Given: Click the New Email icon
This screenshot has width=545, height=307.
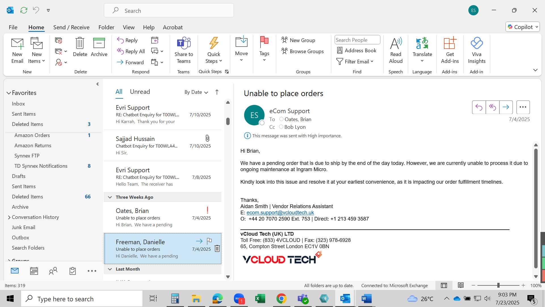Looking at the screenshot, I should click(17, 50).
